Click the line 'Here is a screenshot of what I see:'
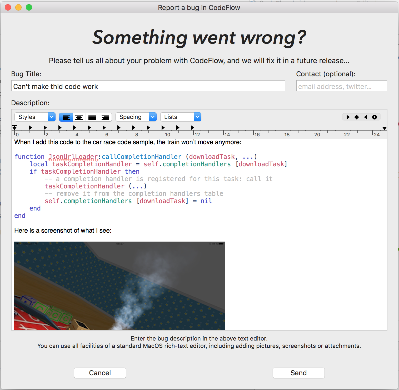The width and height of the screenshot is (399, 390). coord(63,231)
